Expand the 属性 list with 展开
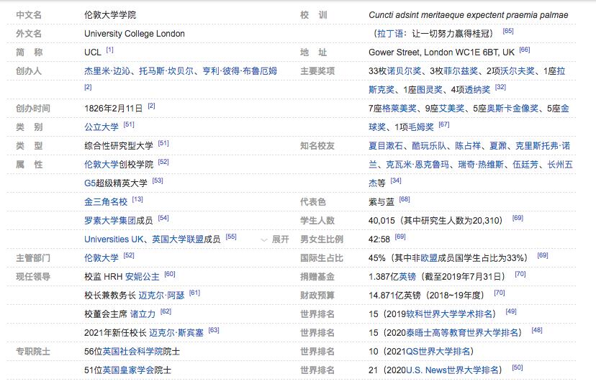This screenshot has width=596, height=384. [x=275, y=239]
